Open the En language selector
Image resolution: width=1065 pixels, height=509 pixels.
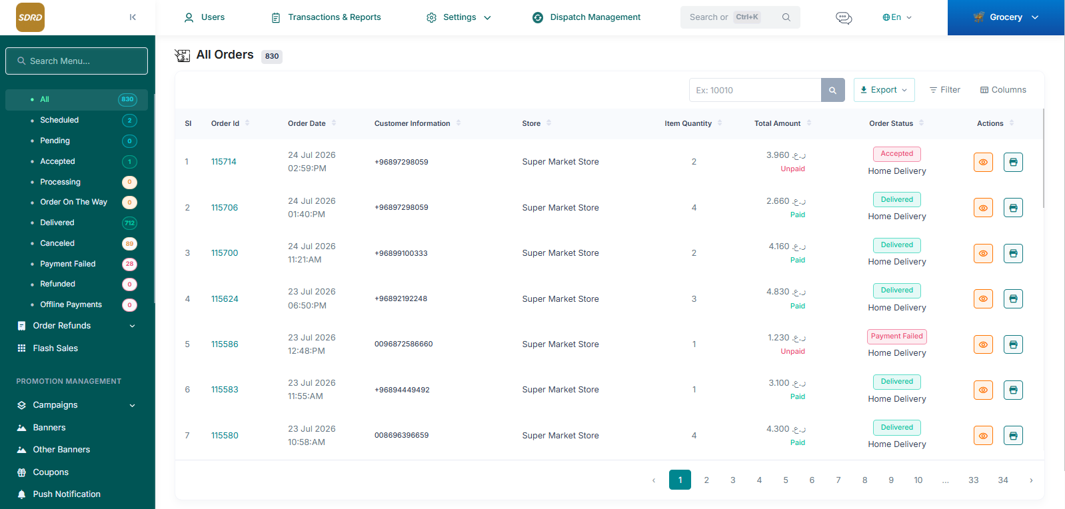pyautogui.click(x=897, y=17)
